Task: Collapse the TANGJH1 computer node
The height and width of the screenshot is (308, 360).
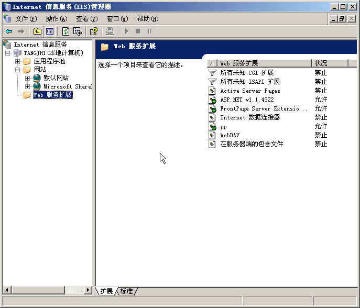Action: point(8,53)
